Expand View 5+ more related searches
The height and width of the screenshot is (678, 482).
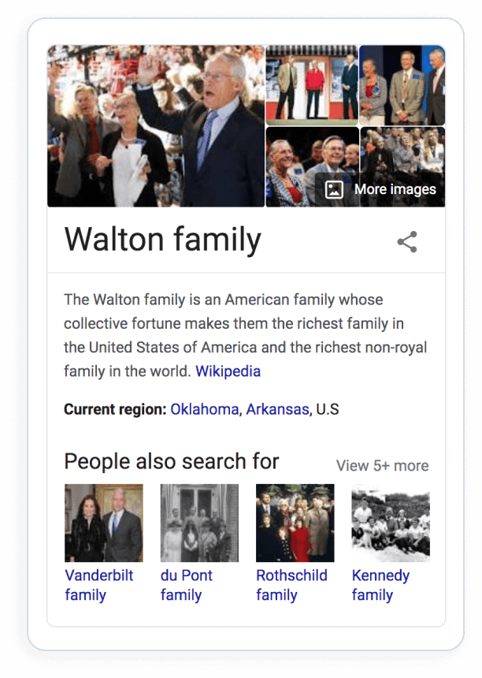click(x=382, y=466)
